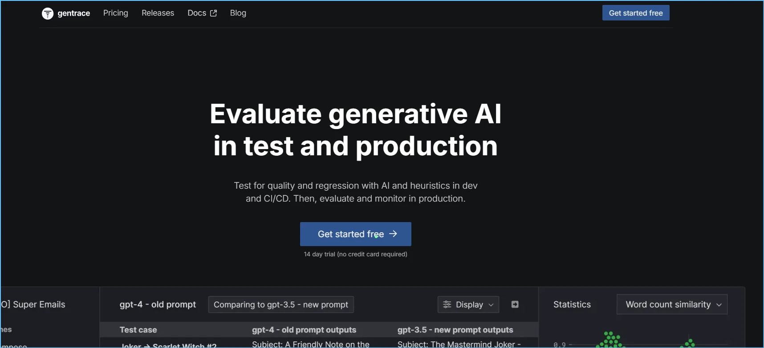The width and height of the screenshot is (764, 348).
Task: Open the Pricing page
Action: click(116, 13)
